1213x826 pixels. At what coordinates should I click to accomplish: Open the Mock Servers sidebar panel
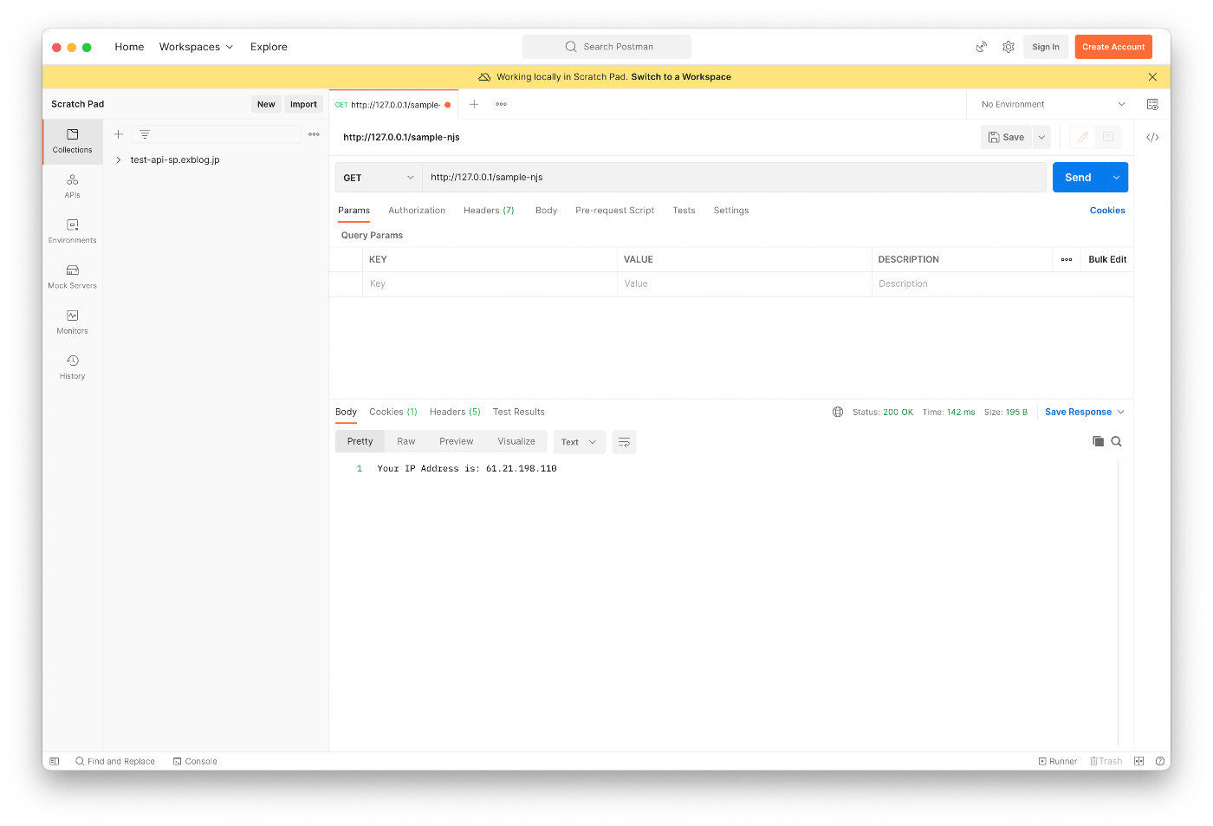(x=73, y=276)
